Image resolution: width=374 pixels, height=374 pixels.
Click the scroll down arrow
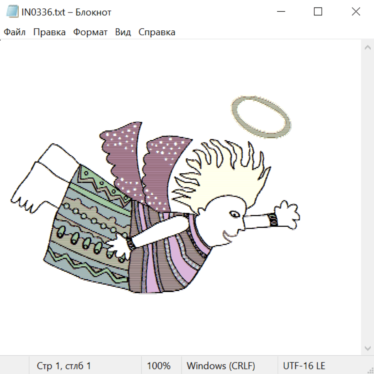tap(367, 348)
